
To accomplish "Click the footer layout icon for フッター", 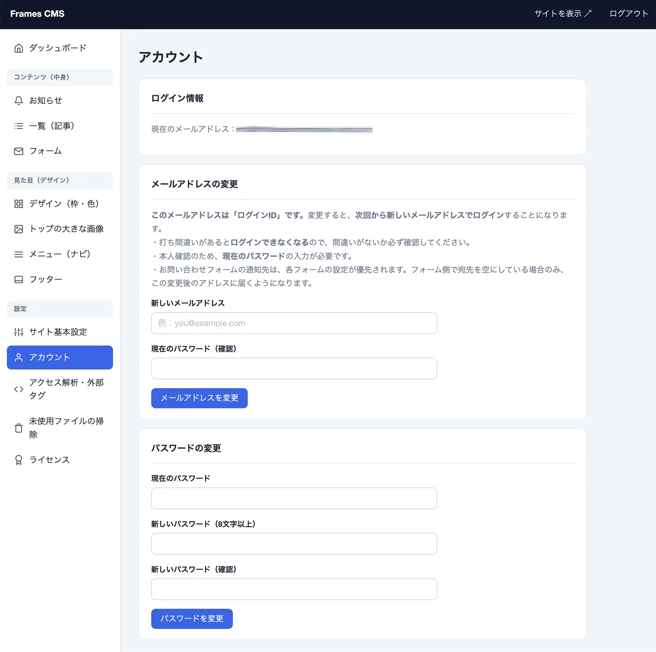I will pos(19,279).
